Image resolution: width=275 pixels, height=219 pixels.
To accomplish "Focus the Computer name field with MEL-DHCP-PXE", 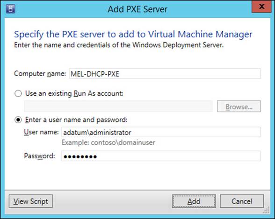I will click(x=165, y=74).
